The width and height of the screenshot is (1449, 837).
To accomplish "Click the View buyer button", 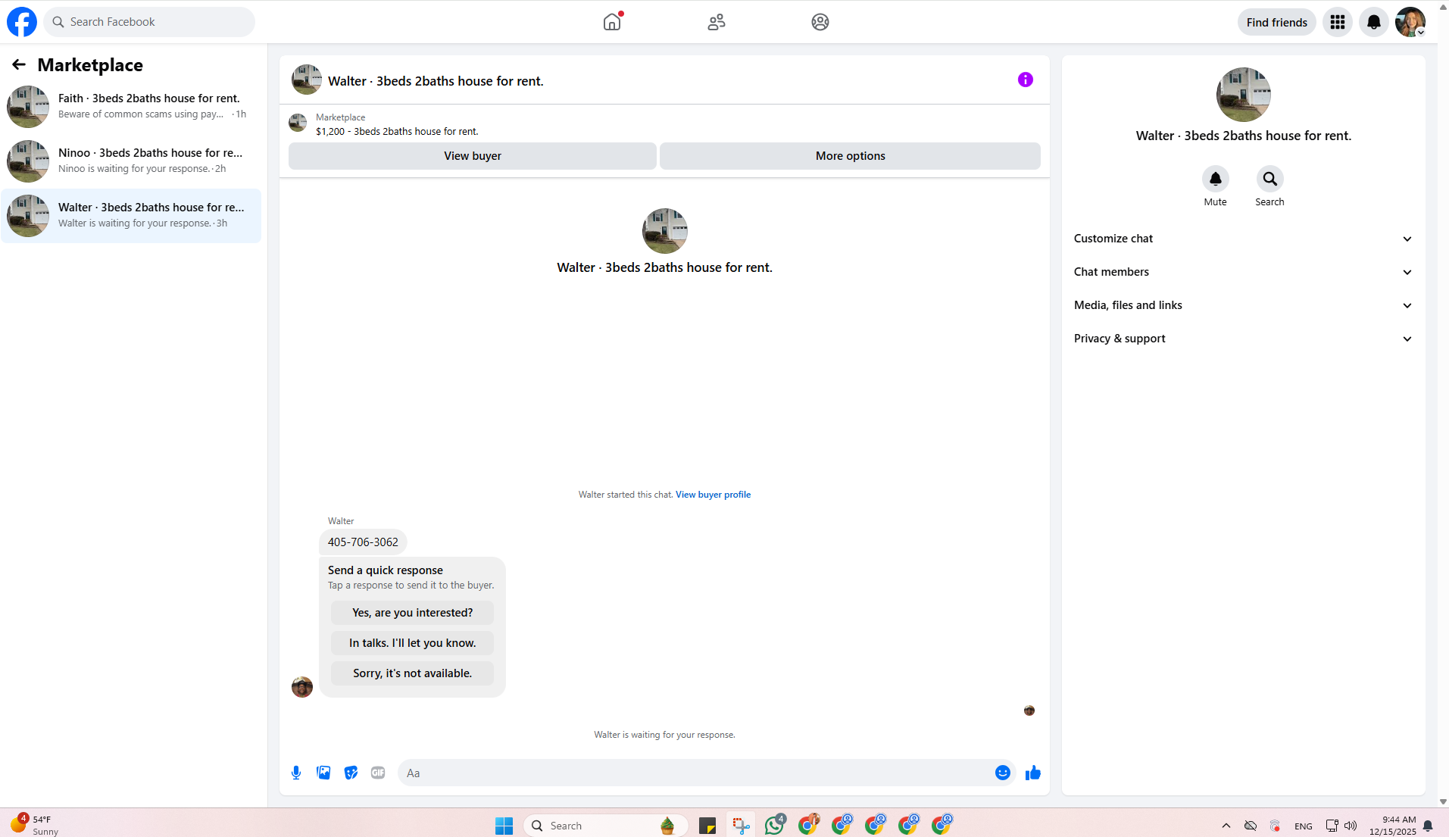I will pos(473,156).
